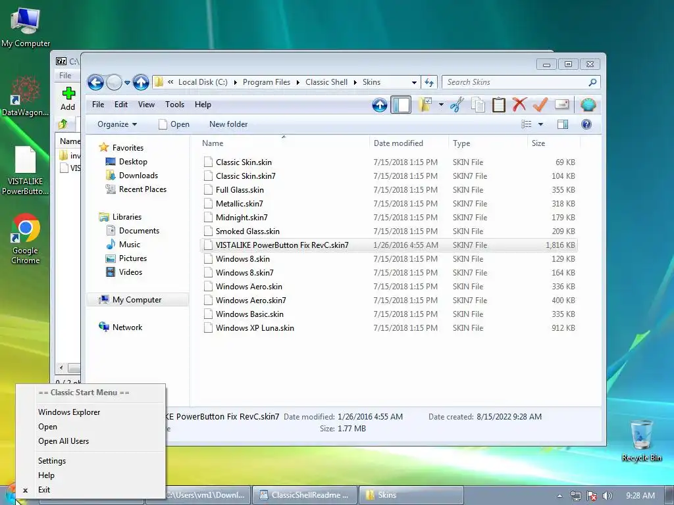Select My Computer in navigation pane
The width and height of the screenshot is (674, 505).
138,299
